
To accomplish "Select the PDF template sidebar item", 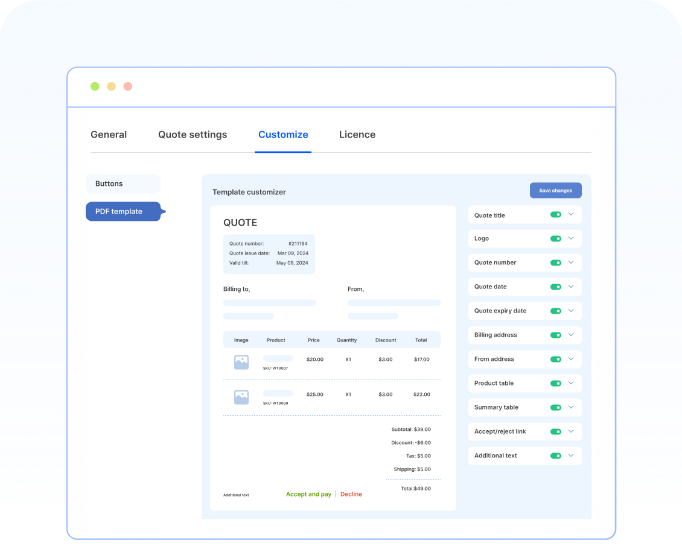I will [119, 211].
